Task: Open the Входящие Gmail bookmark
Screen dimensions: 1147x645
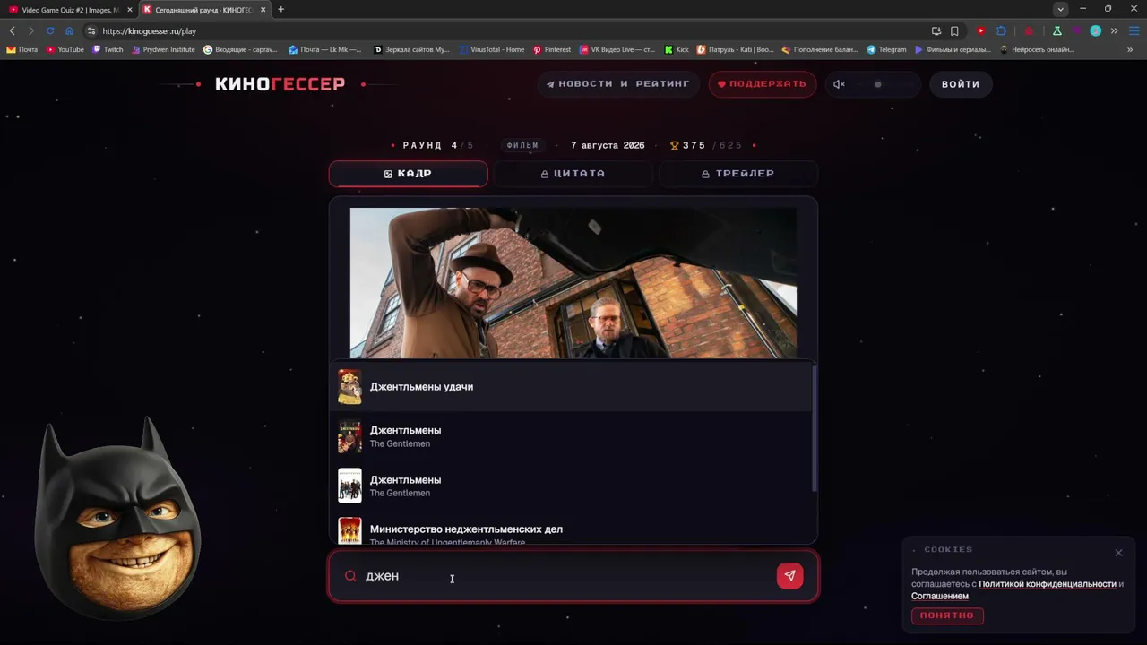Action: (x=241, y=50)
